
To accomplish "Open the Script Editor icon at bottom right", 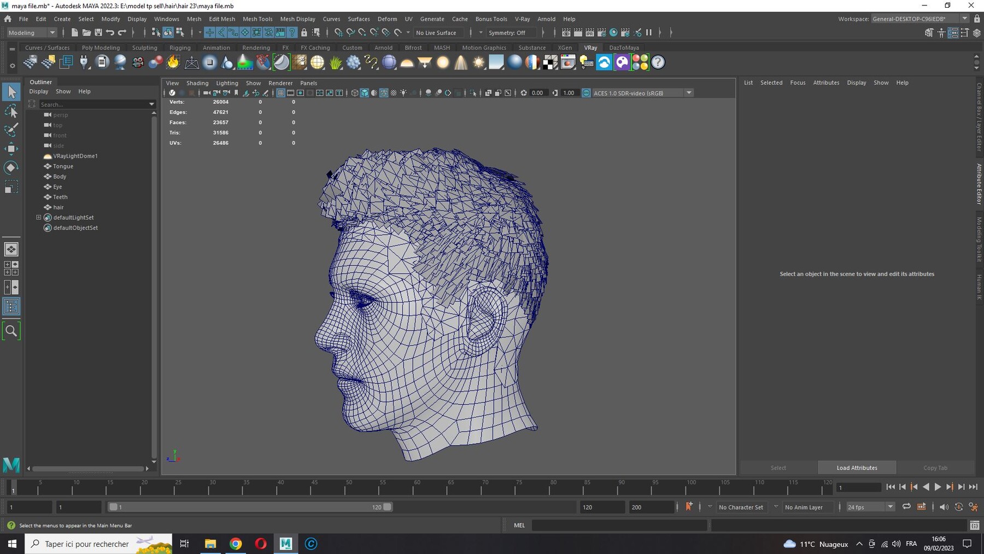I will click(x=975, y=526).
